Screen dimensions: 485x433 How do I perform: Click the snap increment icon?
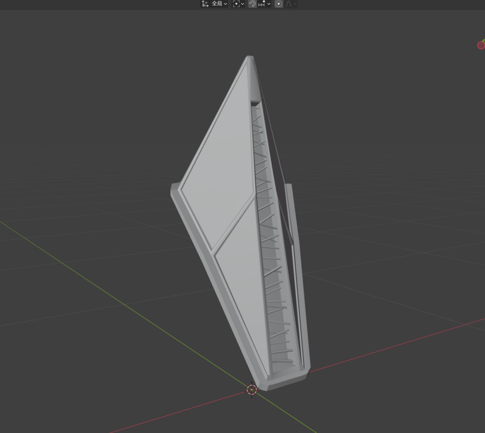pos(261,4)
